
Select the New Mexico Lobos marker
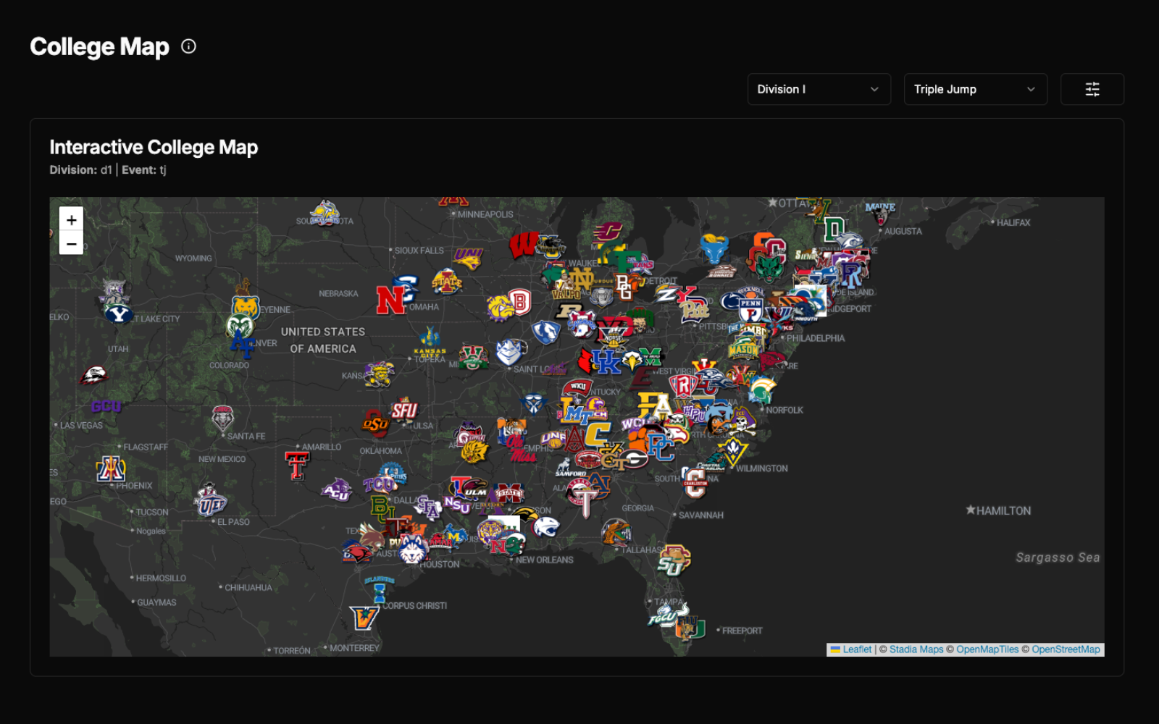coord(222,418)
